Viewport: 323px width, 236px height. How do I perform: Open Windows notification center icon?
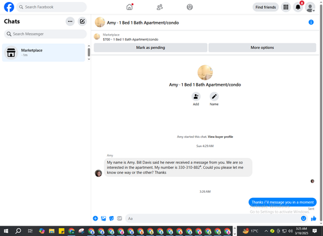pos(315,231)
